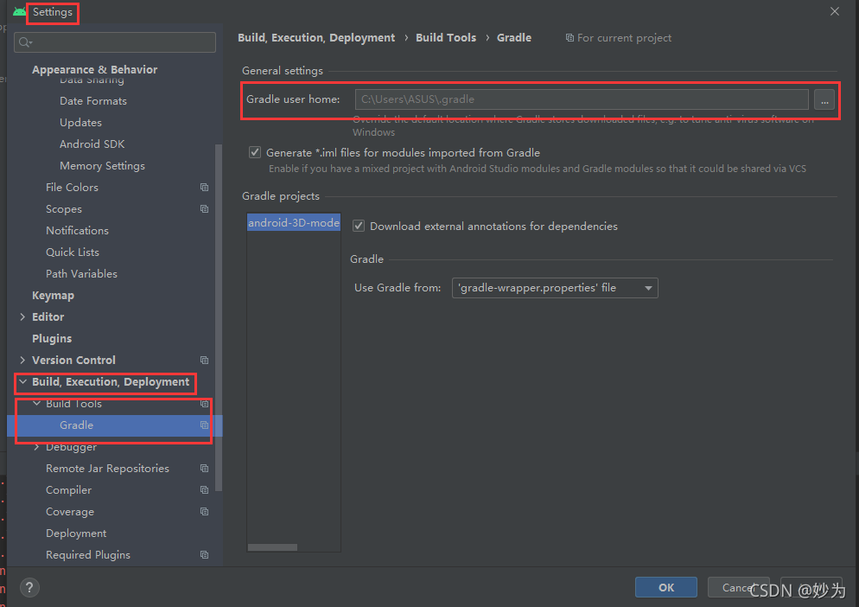Toggle Generate *.iml files checkbox
The width and height of the screenshot is (859, 607).
(x=255, y=152)
